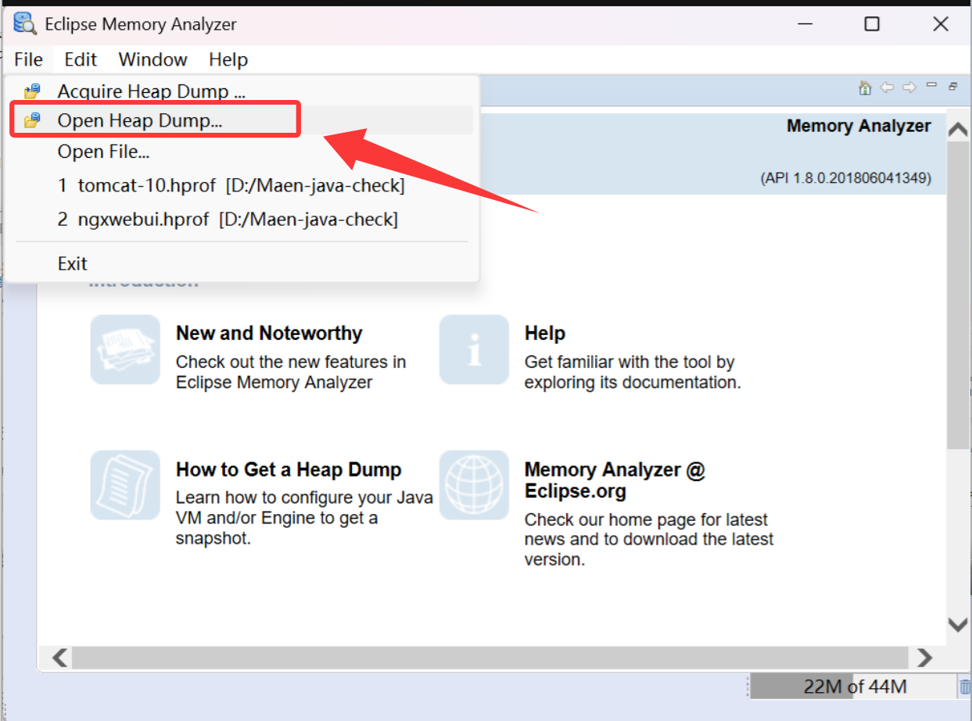Open recent file ngxwebui.hprof
This screenshot has height=721, width=972.
(x=242, y=220)
